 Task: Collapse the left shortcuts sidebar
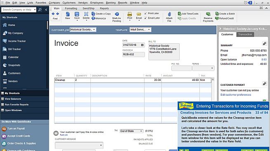46,9
